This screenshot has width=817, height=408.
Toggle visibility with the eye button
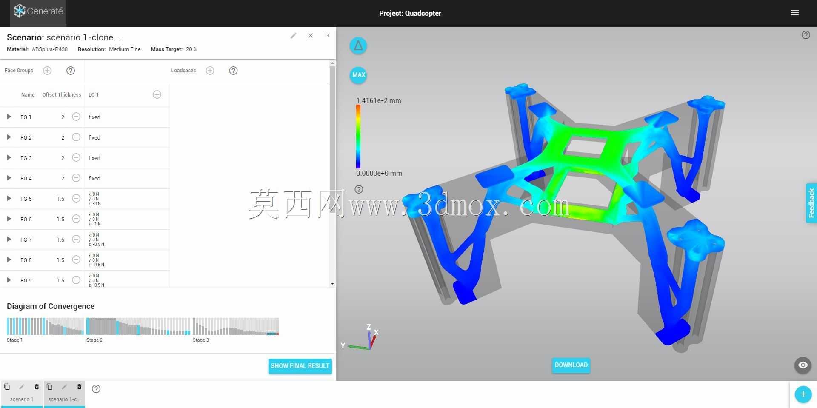point(803,365)
